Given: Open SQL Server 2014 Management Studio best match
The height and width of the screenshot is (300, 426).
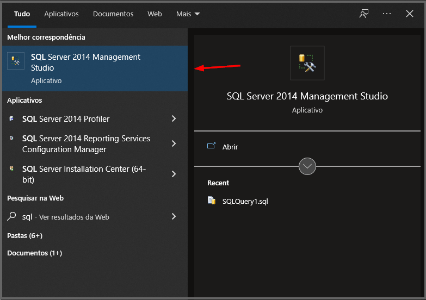Looking at the screenshot, I should pyautogui.click(x=95, y=68).
